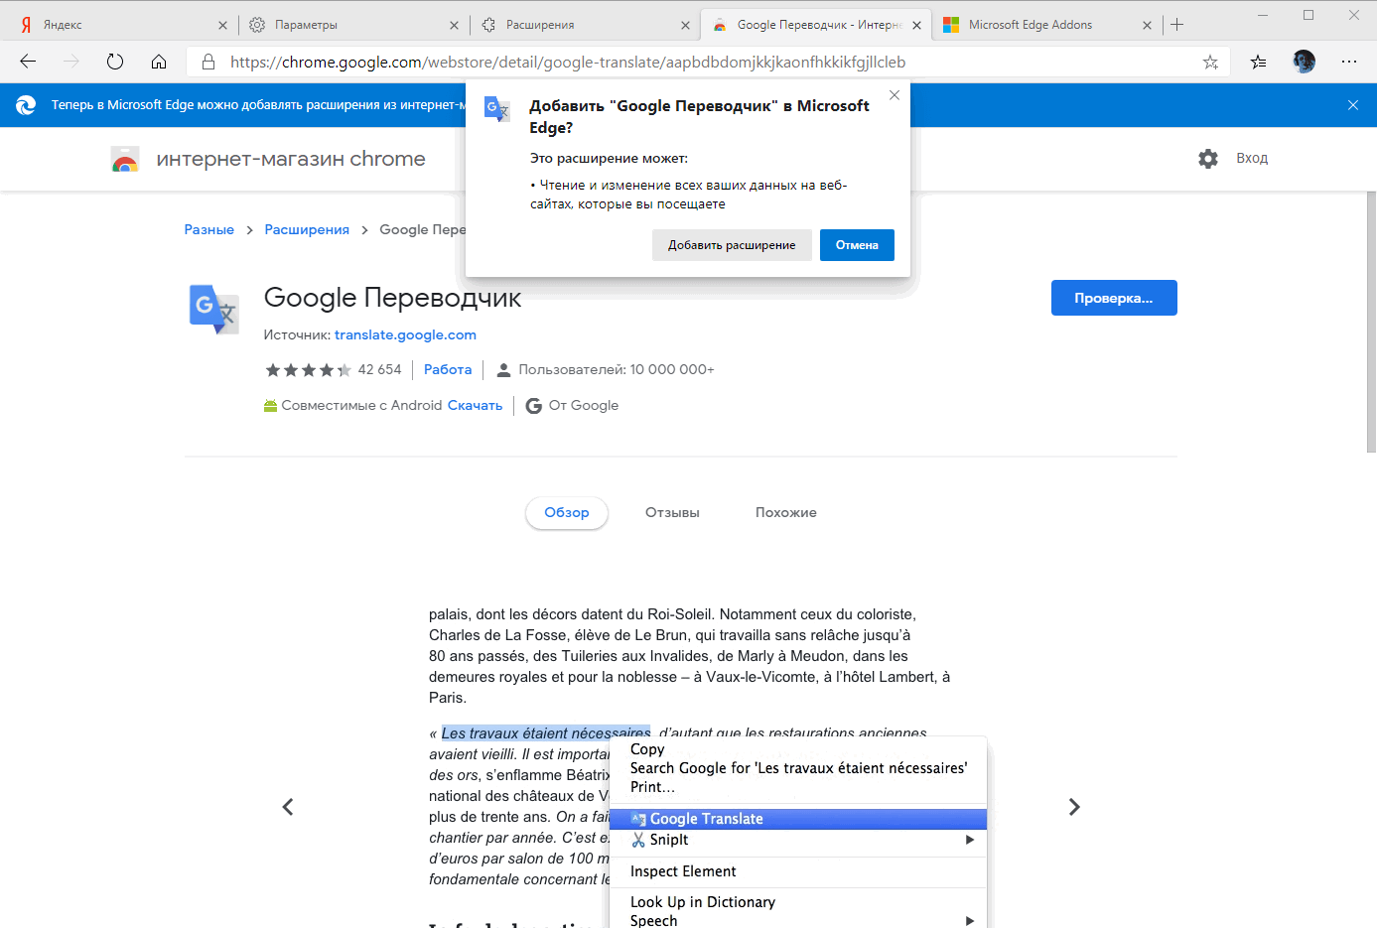This screenshot has height=928, width=1377.
Task: Confirm with Добавить расширение button
Action: click(x=732, y=245)
